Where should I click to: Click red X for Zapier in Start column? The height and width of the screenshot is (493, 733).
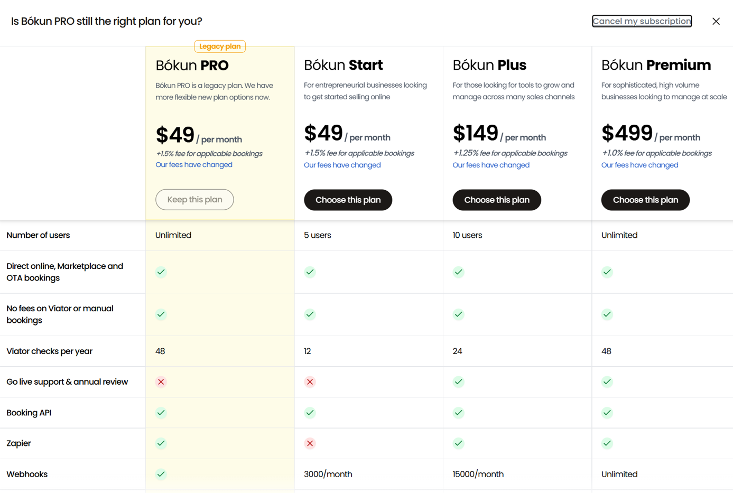(310, 443)
